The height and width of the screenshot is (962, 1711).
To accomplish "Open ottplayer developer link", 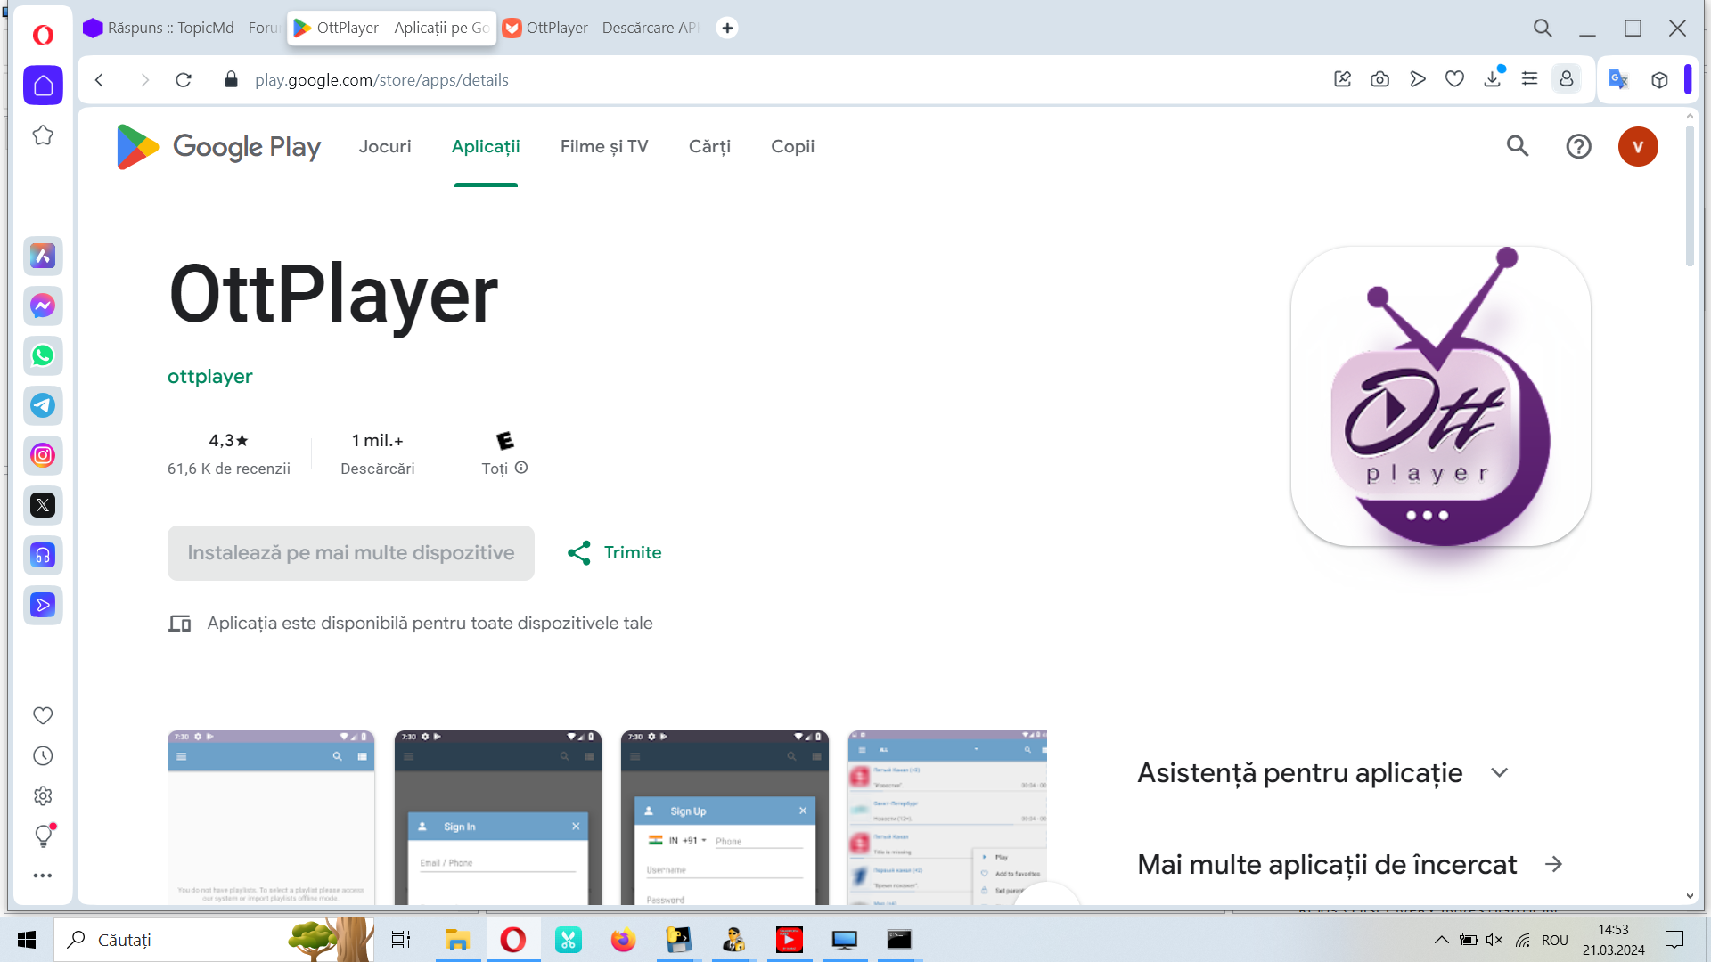I will coord(210,377).
